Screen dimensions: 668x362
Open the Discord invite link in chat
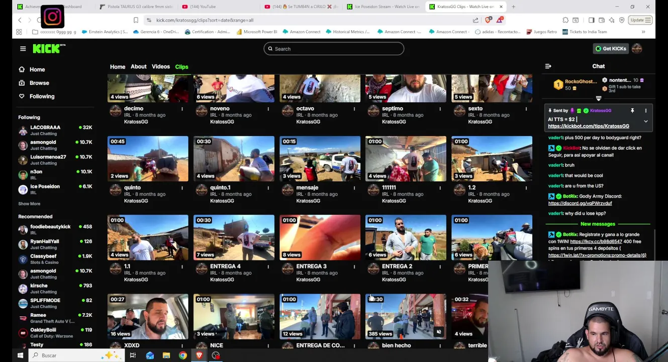pyautogui.click(x=580, y=204)
